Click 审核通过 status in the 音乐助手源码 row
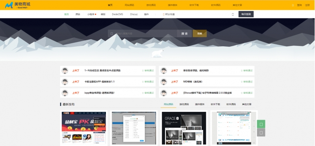Viewport: 315px width, 146px height. click(x=247, y=71)
